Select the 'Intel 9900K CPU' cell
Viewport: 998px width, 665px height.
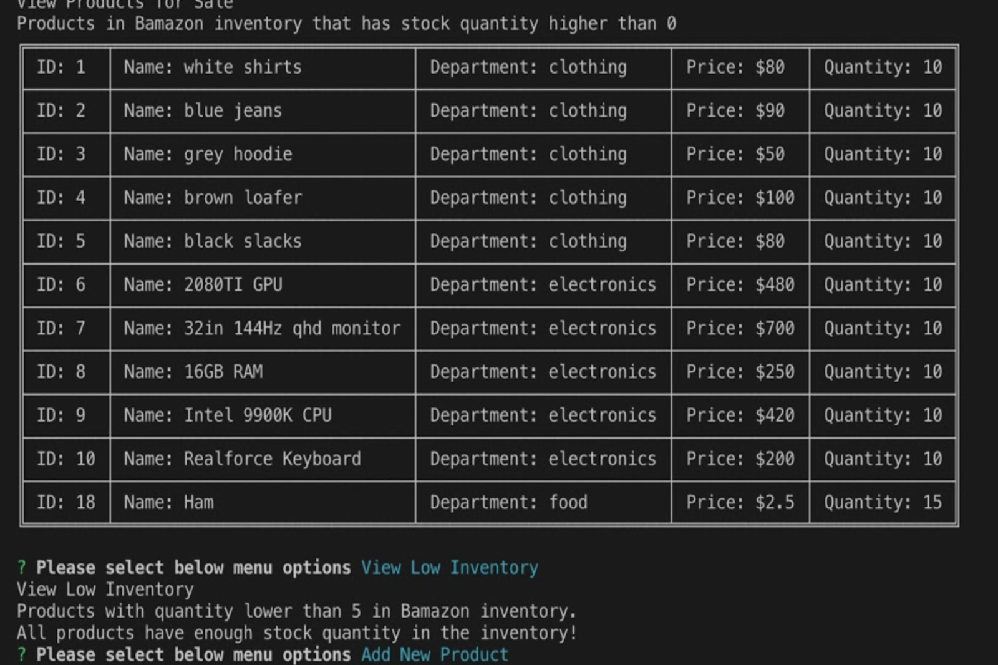(x=263, y=415)
